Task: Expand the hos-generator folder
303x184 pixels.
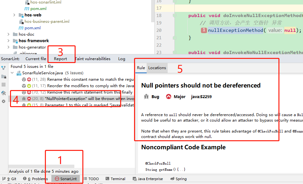Action: (x=8, y=47)
